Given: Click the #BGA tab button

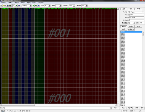Looking at the screenshot, I should click(138, 27).
